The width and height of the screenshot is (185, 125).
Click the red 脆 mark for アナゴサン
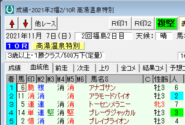tap(31, 88)
